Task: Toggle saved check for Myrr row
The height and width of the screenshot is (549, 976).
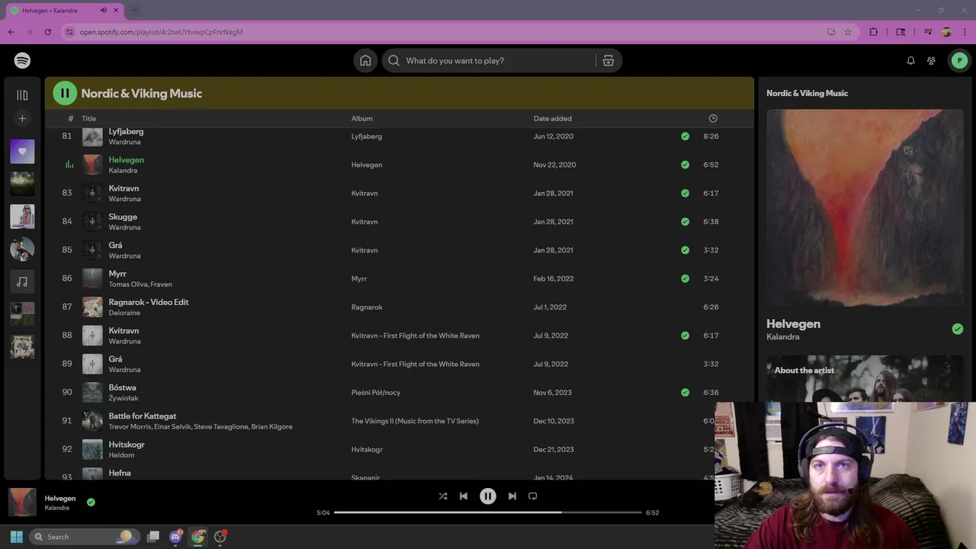Action: pos(685,278)
